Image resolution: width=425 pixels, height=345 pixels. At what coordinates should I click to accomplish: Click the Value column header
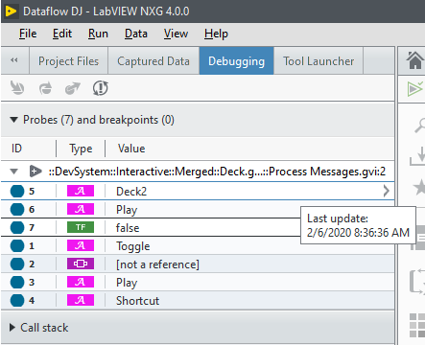[131, 149]
